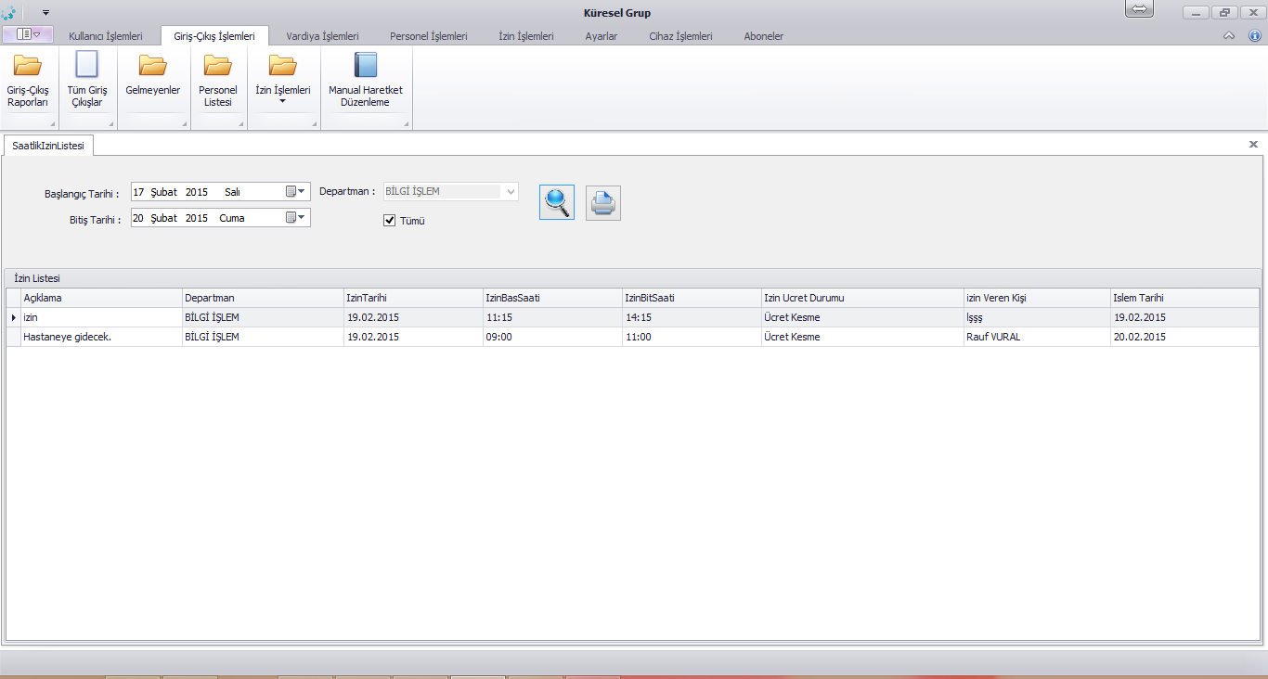Open Gelmeyenler folder icon
Image resolution: width=1268 pixels, height=679 pixels.
click(x=153, y=65)
